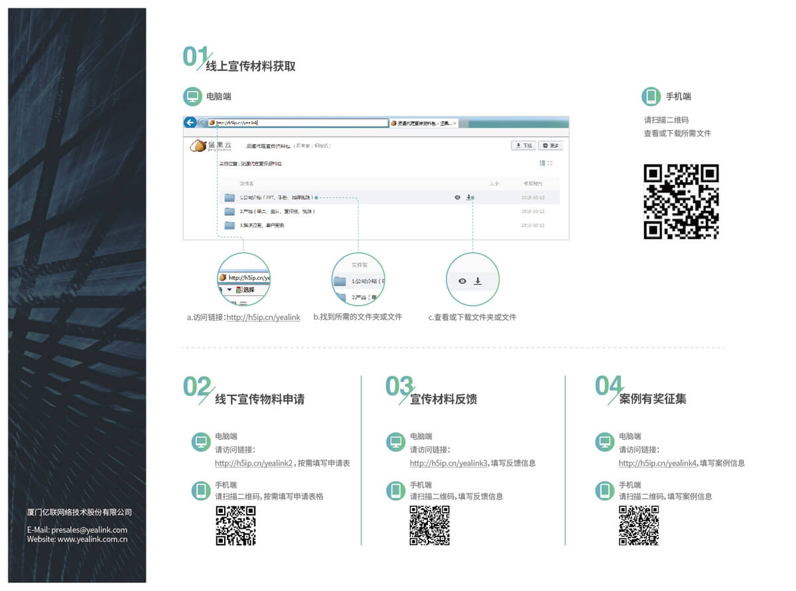Open the 更多 more options button
This screenshot has height=591, width=796.
click(x=550, y=145)
